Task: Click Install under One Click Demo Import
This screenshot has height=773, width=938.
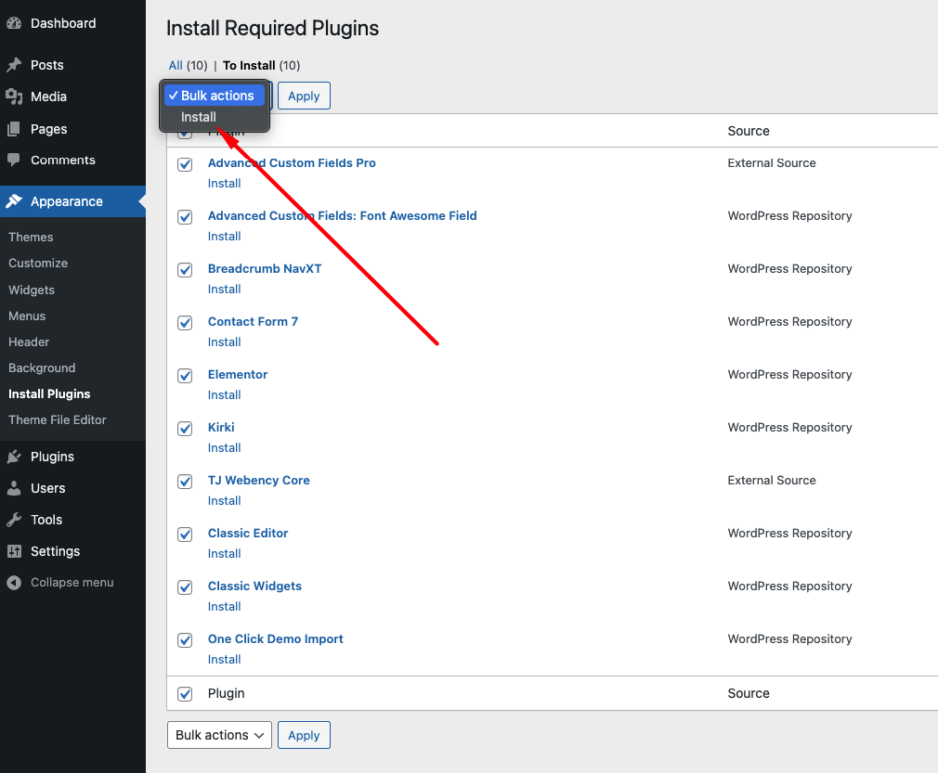Action: click(225, 660)
